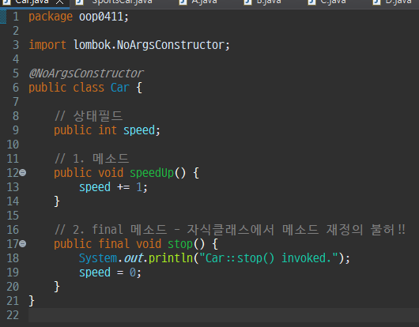
Task: Click the '@NoArgsConstructor' annotation on line 5
Action: [86, 73]
